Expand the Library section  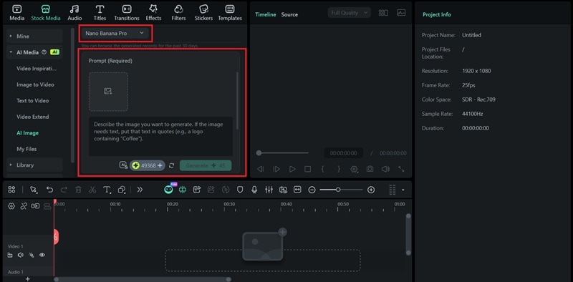click(34, 165)
